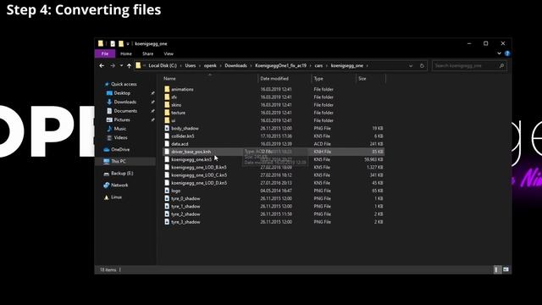Select This PC in navigation pane

119,161
